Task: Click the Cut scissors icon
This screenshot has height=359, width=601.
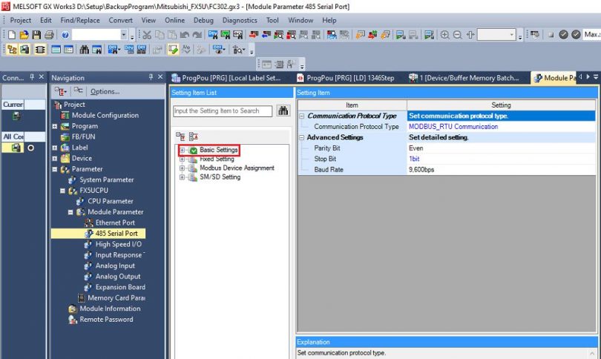Action: [147, 35]
